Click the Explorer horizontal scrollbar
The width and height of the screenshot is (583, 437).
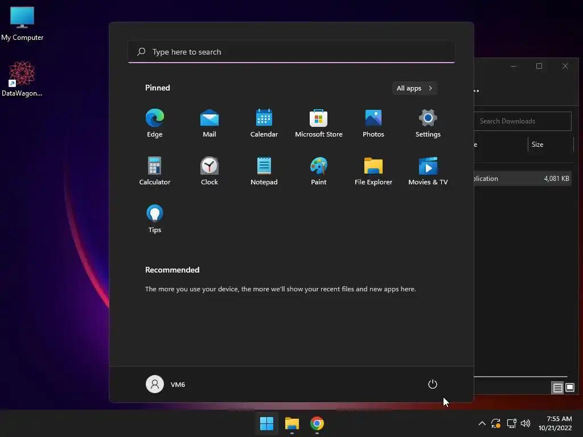(x=520, y=377)
